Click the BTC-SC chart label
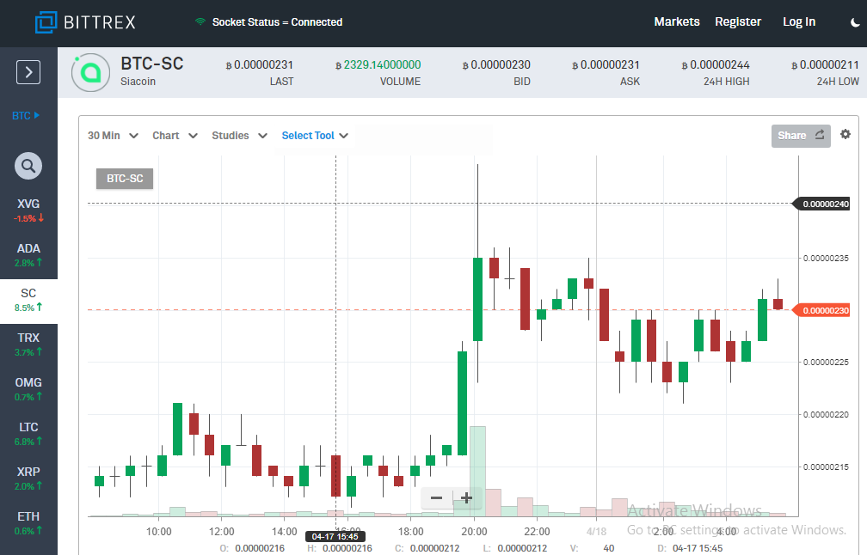 (125, 179)
